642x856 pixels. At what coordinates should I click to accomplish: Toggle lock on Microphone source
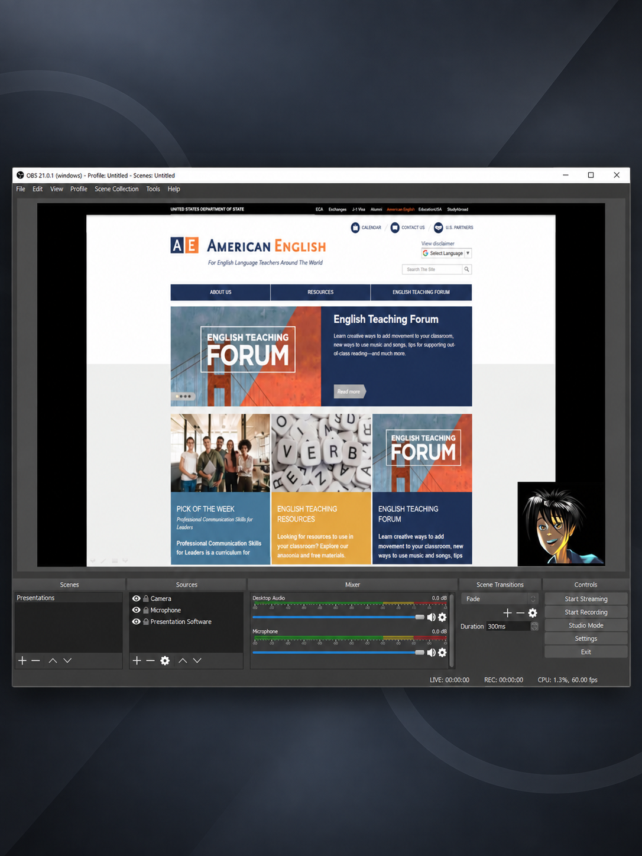[x=146, y=610]
